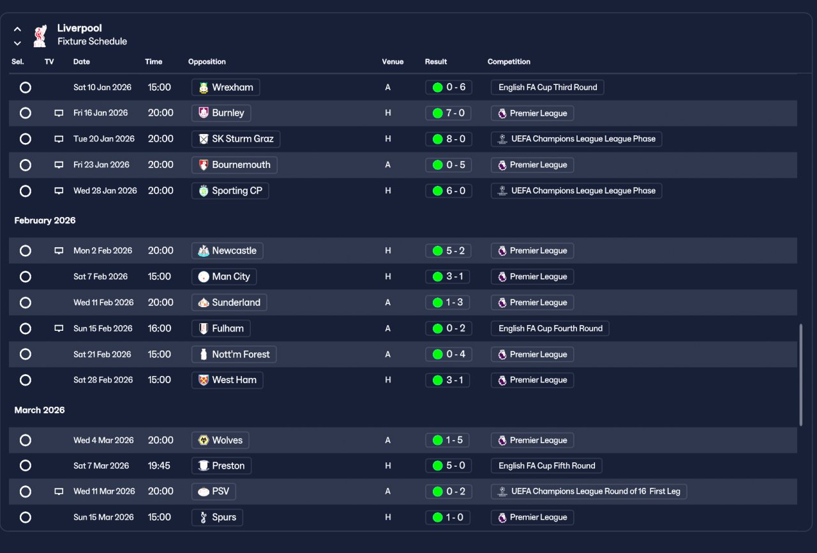The image size is (817, 553).
Task: Click the Sel. column header
Action: pyautogui.click(x=17, y=62)
